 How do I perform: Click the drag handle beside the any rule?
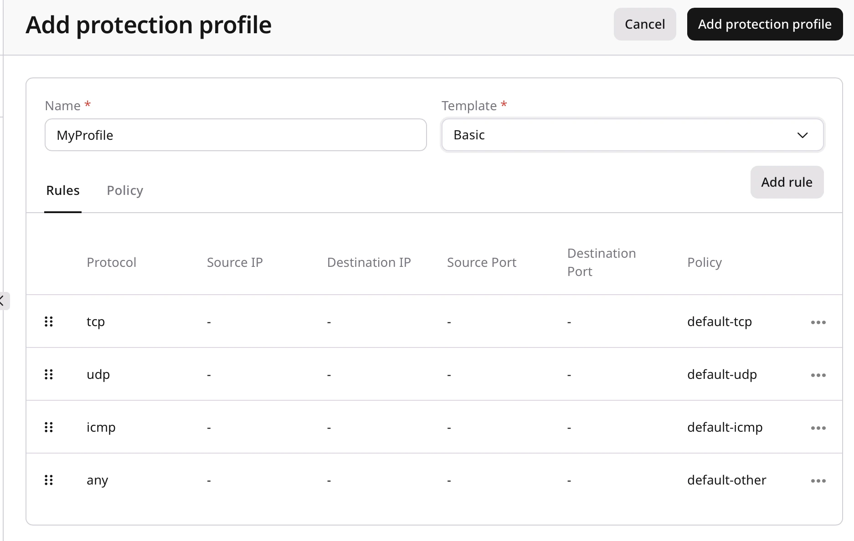coord(49,480)
